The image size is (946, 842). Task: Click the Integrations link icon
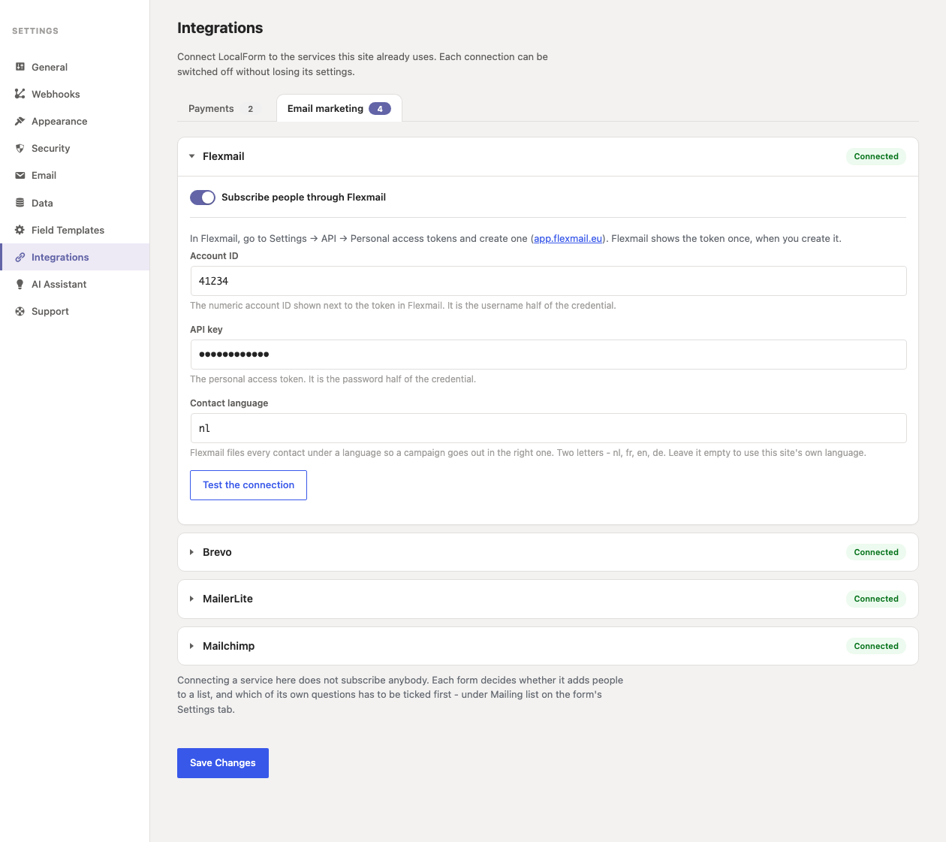[x=20, y=257]
